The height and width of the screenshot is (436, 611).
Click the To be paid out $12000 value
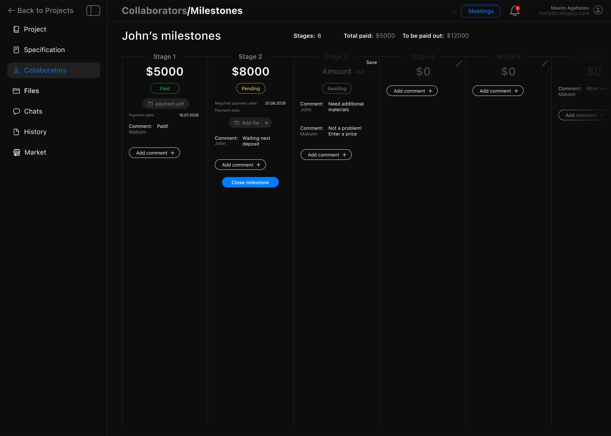coord(458,36)
